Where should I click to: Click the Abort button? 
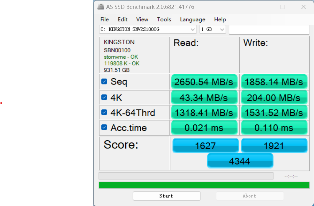pyautogui.click(x=249, y=196)
